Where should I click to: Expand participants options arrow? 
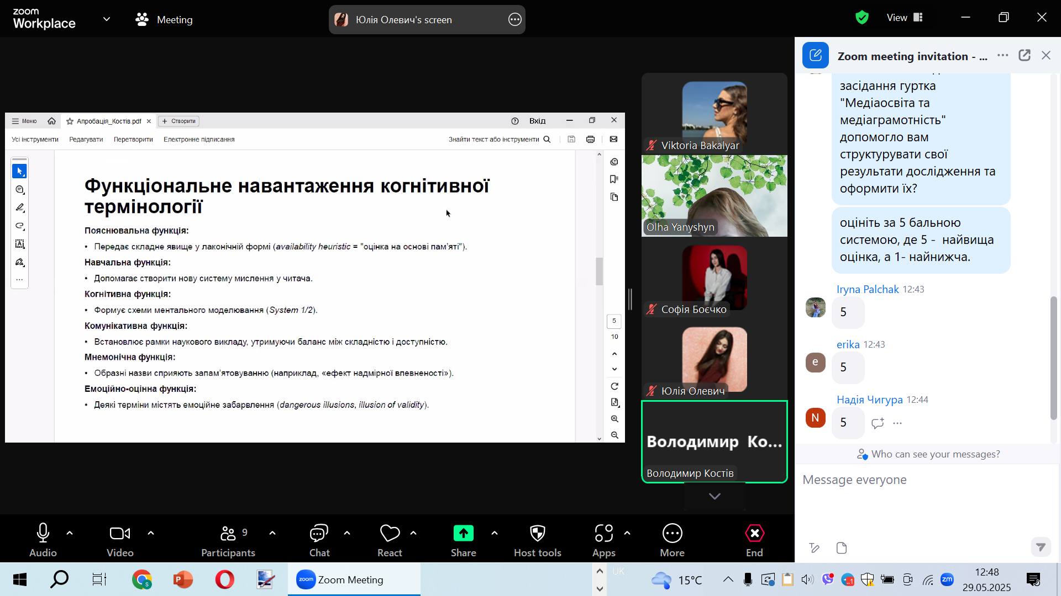coord(272,533)
